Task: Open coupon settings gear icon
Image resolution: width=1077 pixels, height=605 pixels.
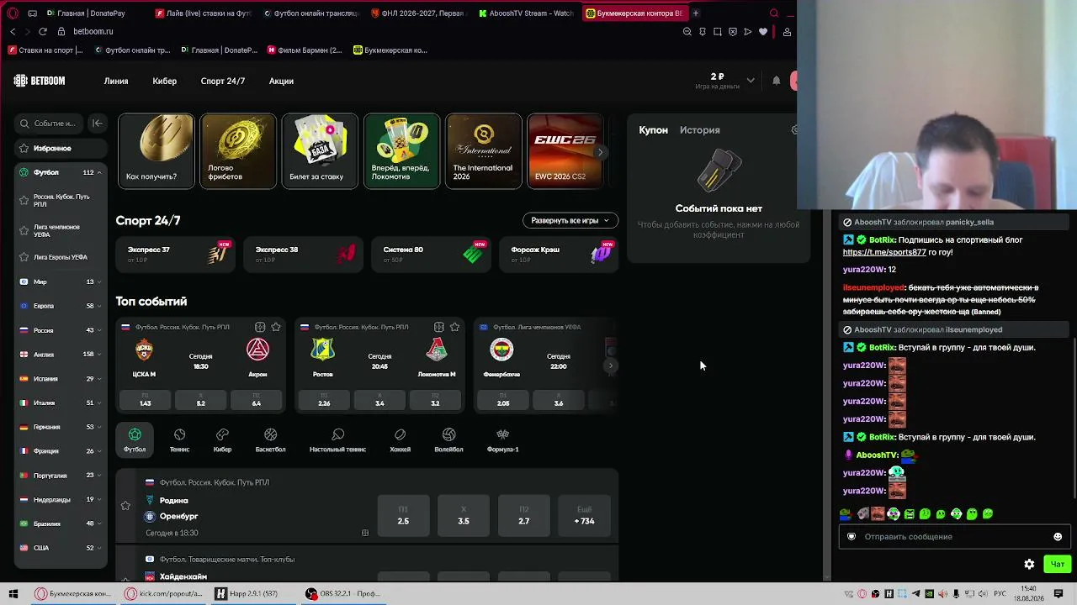Action: (x=794, y=130)
